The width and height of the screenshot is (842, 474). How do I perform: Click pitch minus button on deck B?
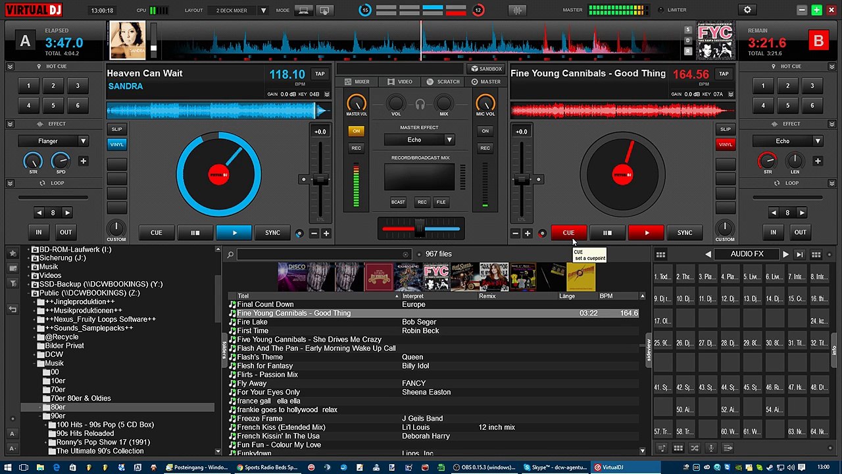515,233
